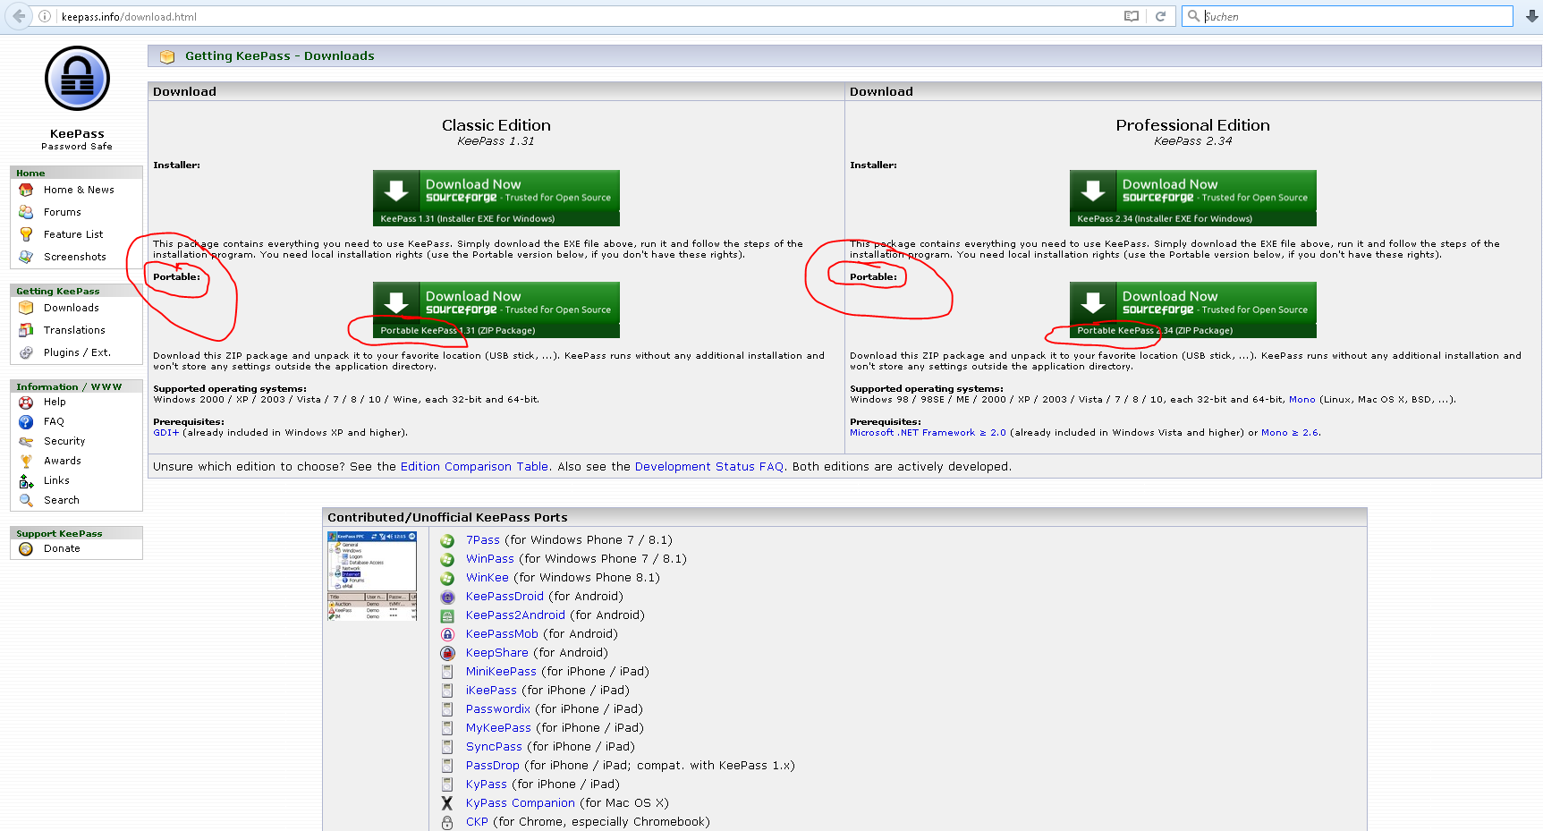Click the X icon beside KyPass Companion
Image resolution: width=1543 pixels, height=831 pixels.
click(447, 803)
